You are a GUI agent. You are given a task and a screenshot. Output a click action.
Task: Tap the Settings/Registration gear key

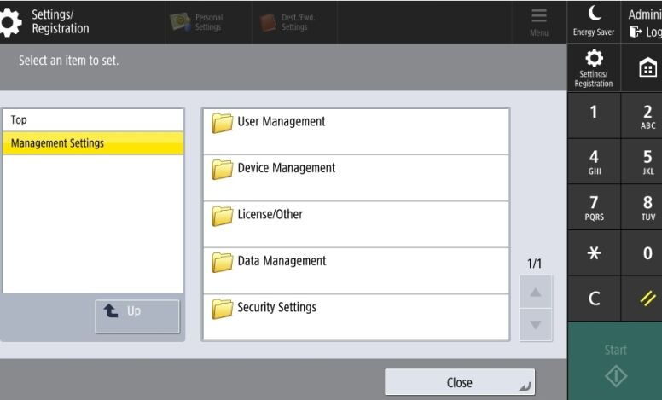click(x=594, y=67)
